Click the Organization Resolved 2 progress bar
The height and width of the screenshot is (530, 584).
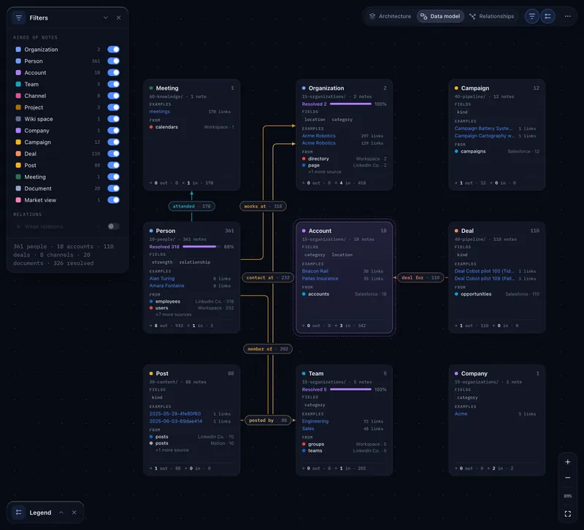[350, 104]
